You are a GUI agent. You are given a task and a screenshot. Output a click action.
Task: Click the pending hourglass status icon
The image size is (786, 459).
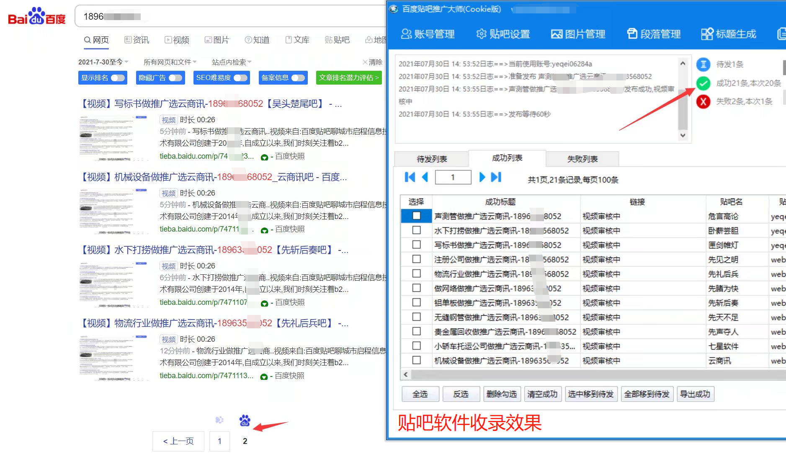tap(704, 64)
